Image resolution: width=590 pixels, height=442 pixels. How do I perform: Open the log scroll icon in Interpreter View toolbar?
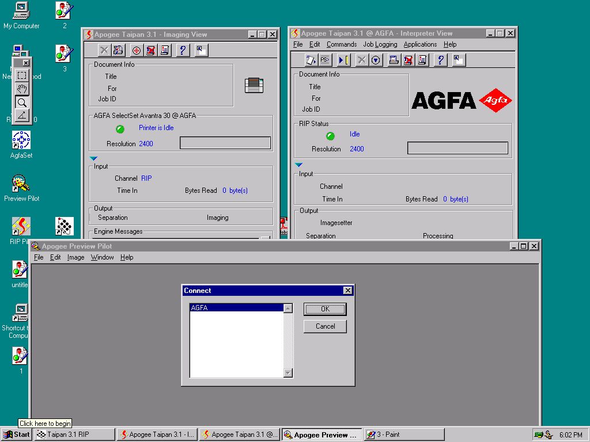coord(422,60)
